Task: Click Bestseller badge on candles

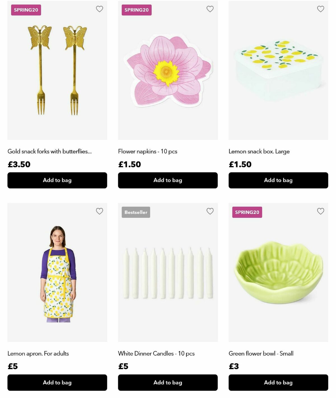Action: click(136, 212)
